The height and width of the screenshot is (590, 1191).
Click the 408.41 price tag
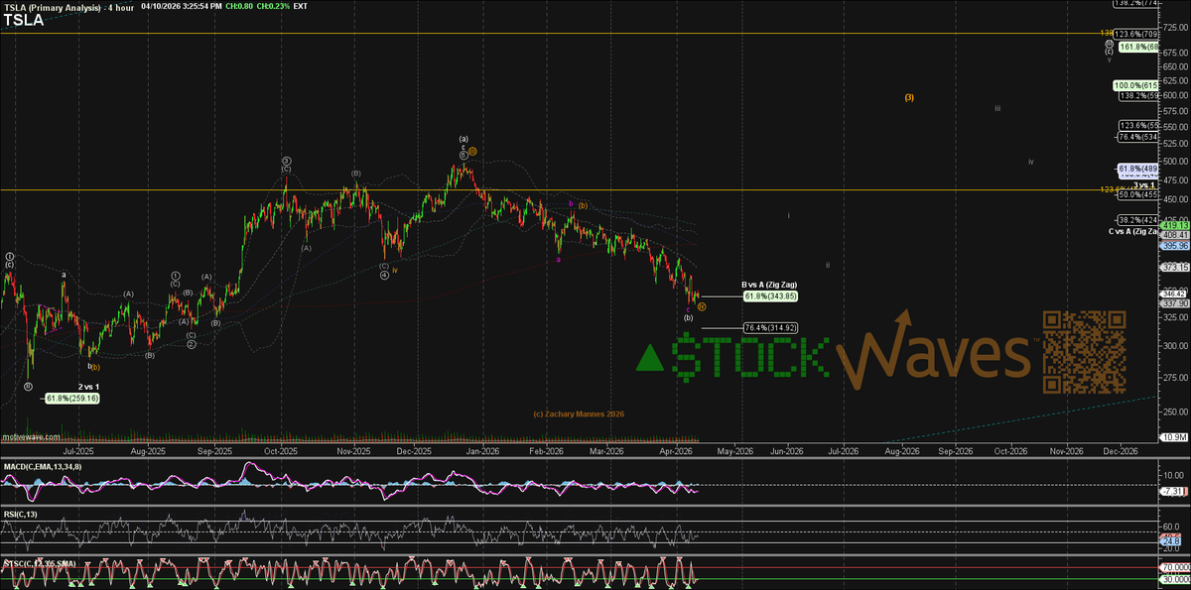1174,235
